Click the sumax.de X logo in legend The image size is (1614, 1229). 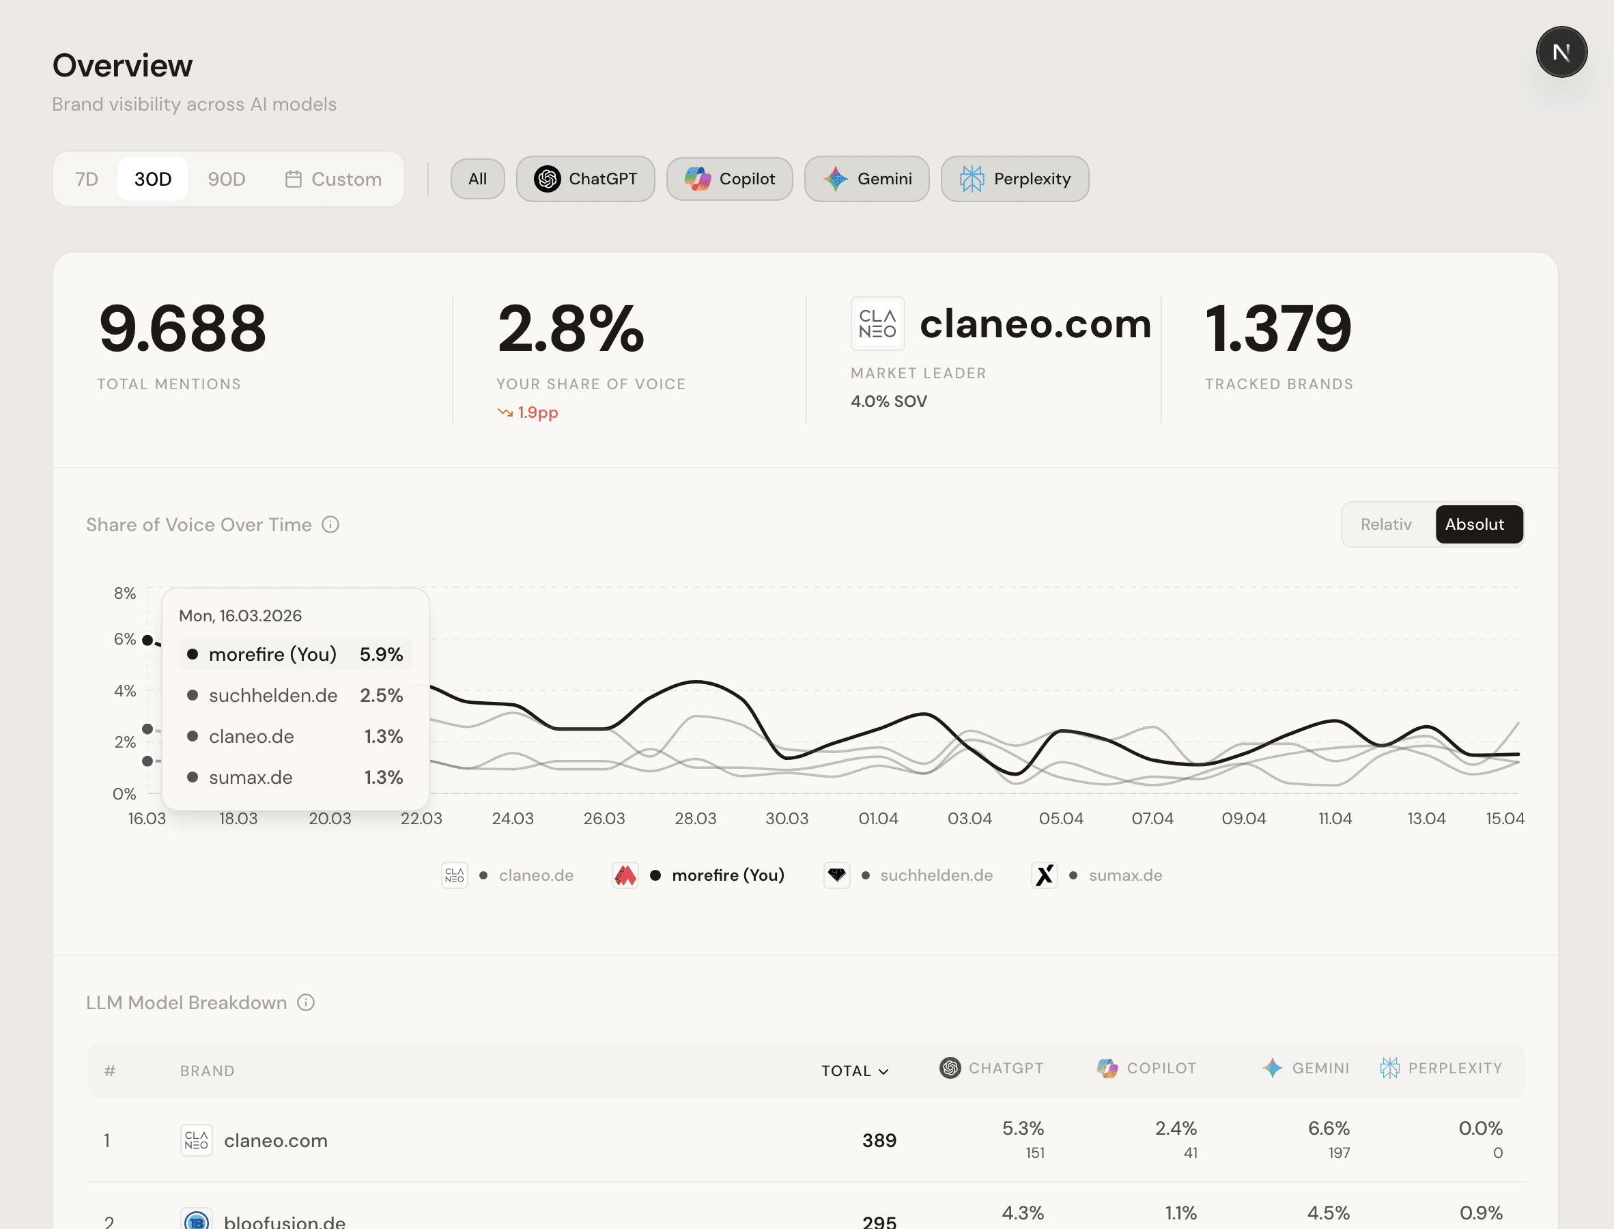(1045, 875)
